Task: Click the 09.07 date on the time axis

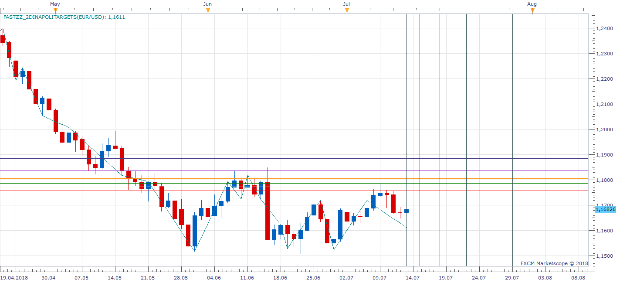Action: coord(379,277)
